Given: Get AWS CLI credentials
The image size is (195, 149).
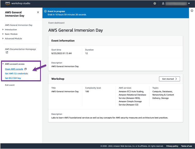Looking at the screenshot, I should tap(16, 74).
